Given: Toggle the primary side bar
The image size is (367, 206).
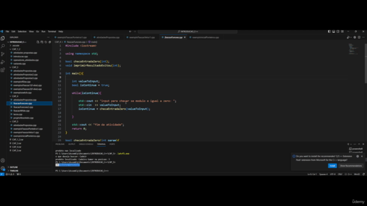Looking at the screenshot, I should [x=329, y=31].
